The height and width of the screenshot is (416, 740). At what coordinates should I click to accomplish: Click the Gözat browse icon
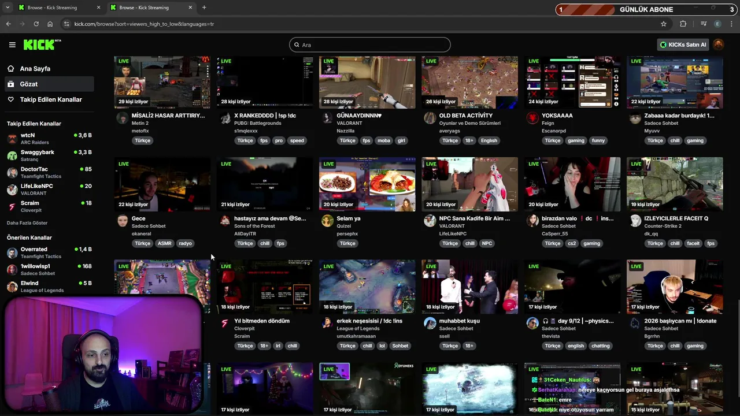coord(10,84)
